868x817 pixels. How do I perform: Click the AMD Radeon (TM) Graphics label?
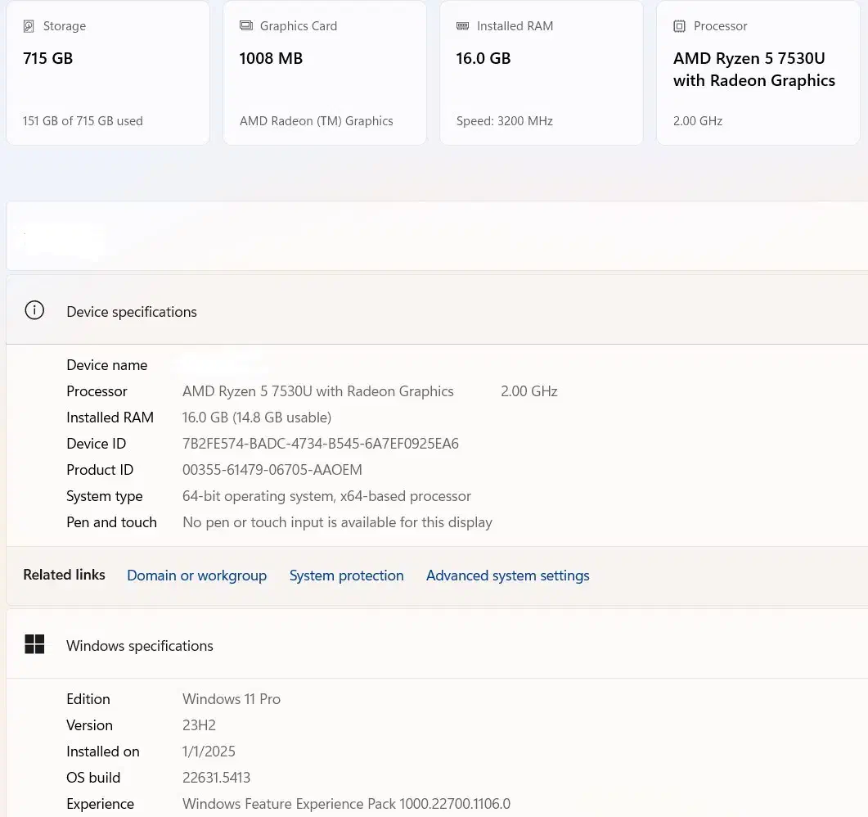click(x=316, y=121)
